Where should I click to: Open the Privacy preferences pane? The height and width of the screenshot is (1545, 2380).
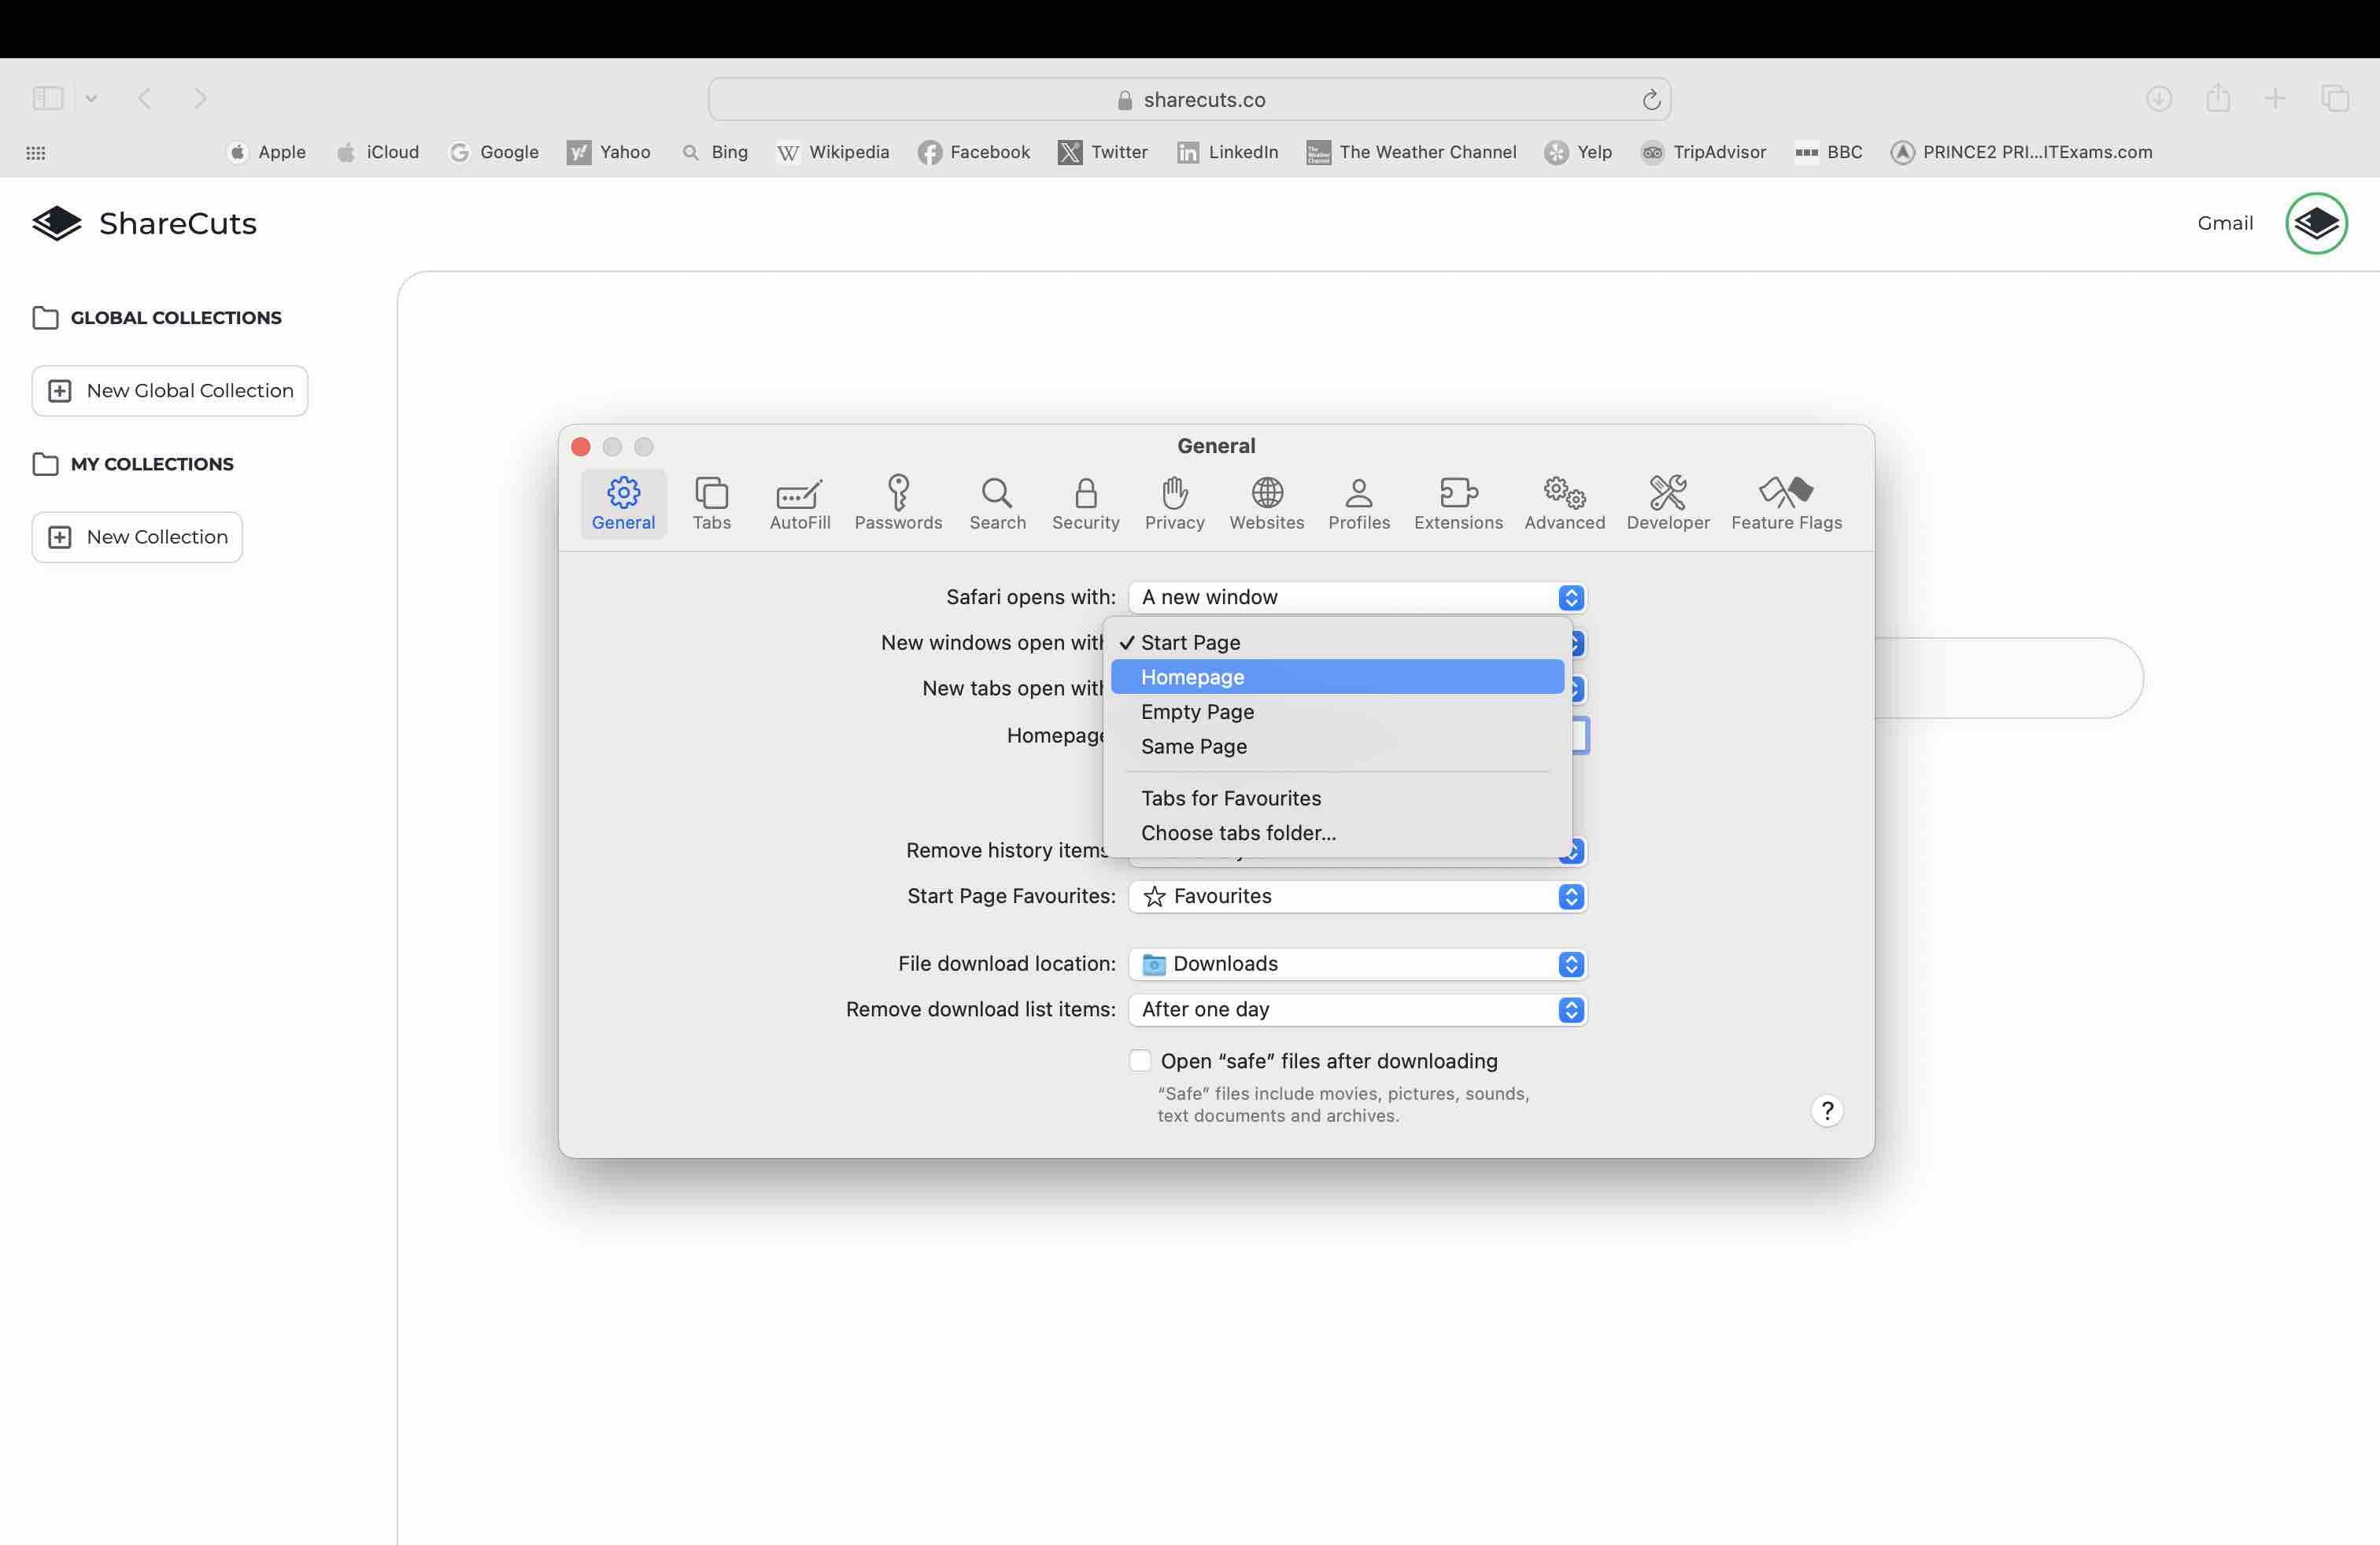(1174, 503)
